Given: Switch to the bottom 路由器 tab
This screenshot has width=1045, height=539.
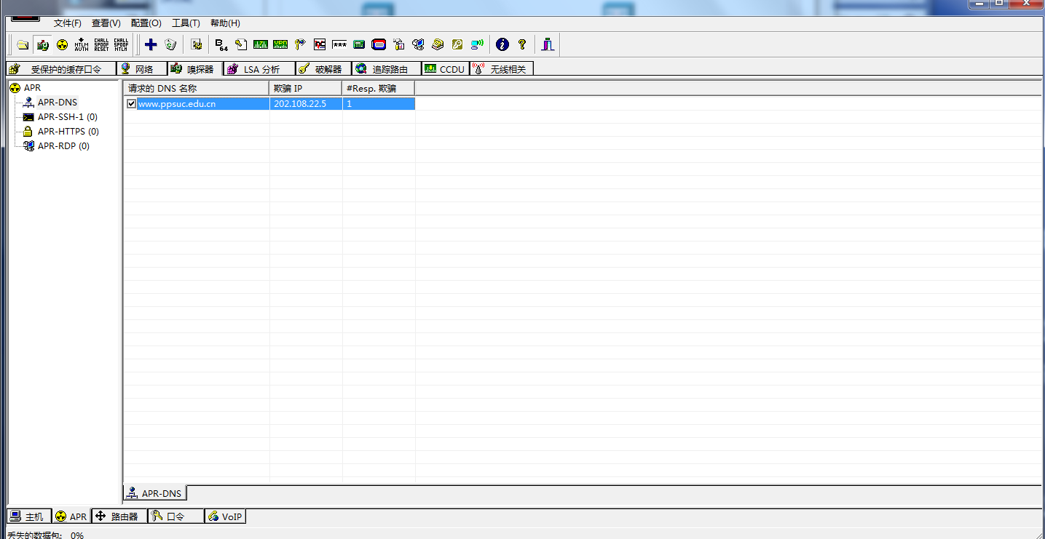Looking at the screenshot, I should (119, 516).
